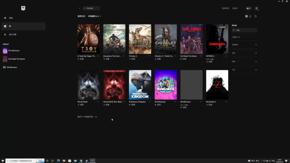
Task: Open Steam from the taskbar
Action: pos(87,161)
